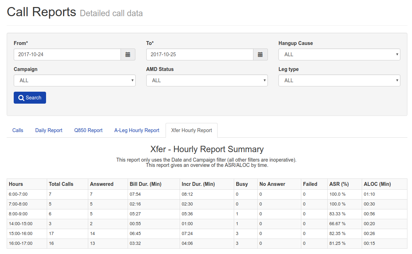412x254 pixels.
Task: Open the AMD Status dropdown
Action: pos(207,80)
